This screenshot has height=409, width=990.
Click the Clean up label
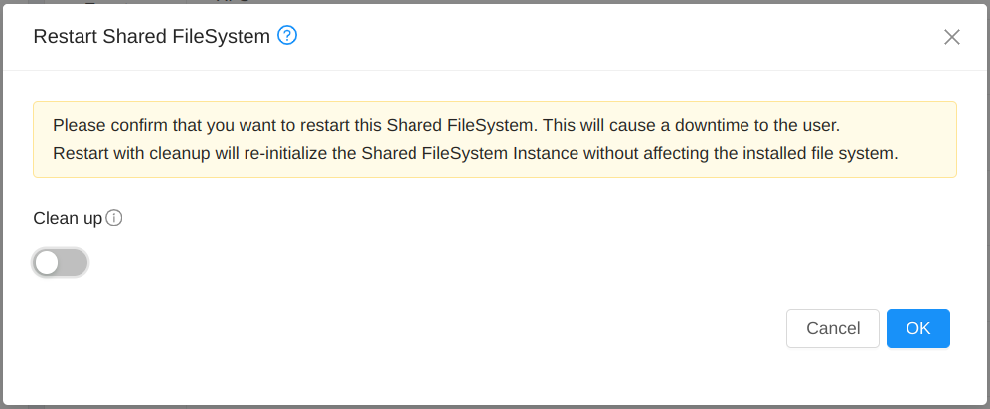[x=68, y=218]
